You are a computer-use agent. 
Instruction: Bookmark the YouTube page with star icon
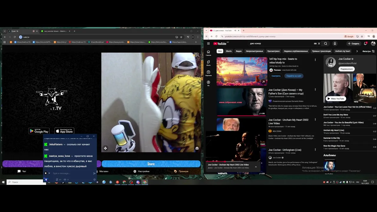pos(362,37)
